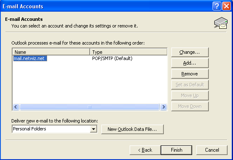
Task: Click the right scroll arrow in accounts list
Action: (x=164, y=107)
